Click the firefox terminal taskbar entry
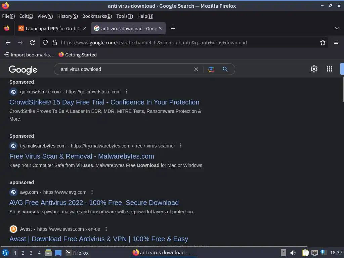 coord(77,253)
